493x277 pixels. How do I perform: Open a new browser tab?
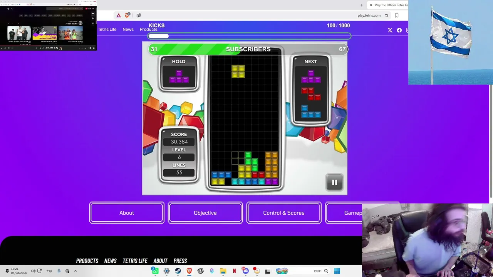click(361, 5)
